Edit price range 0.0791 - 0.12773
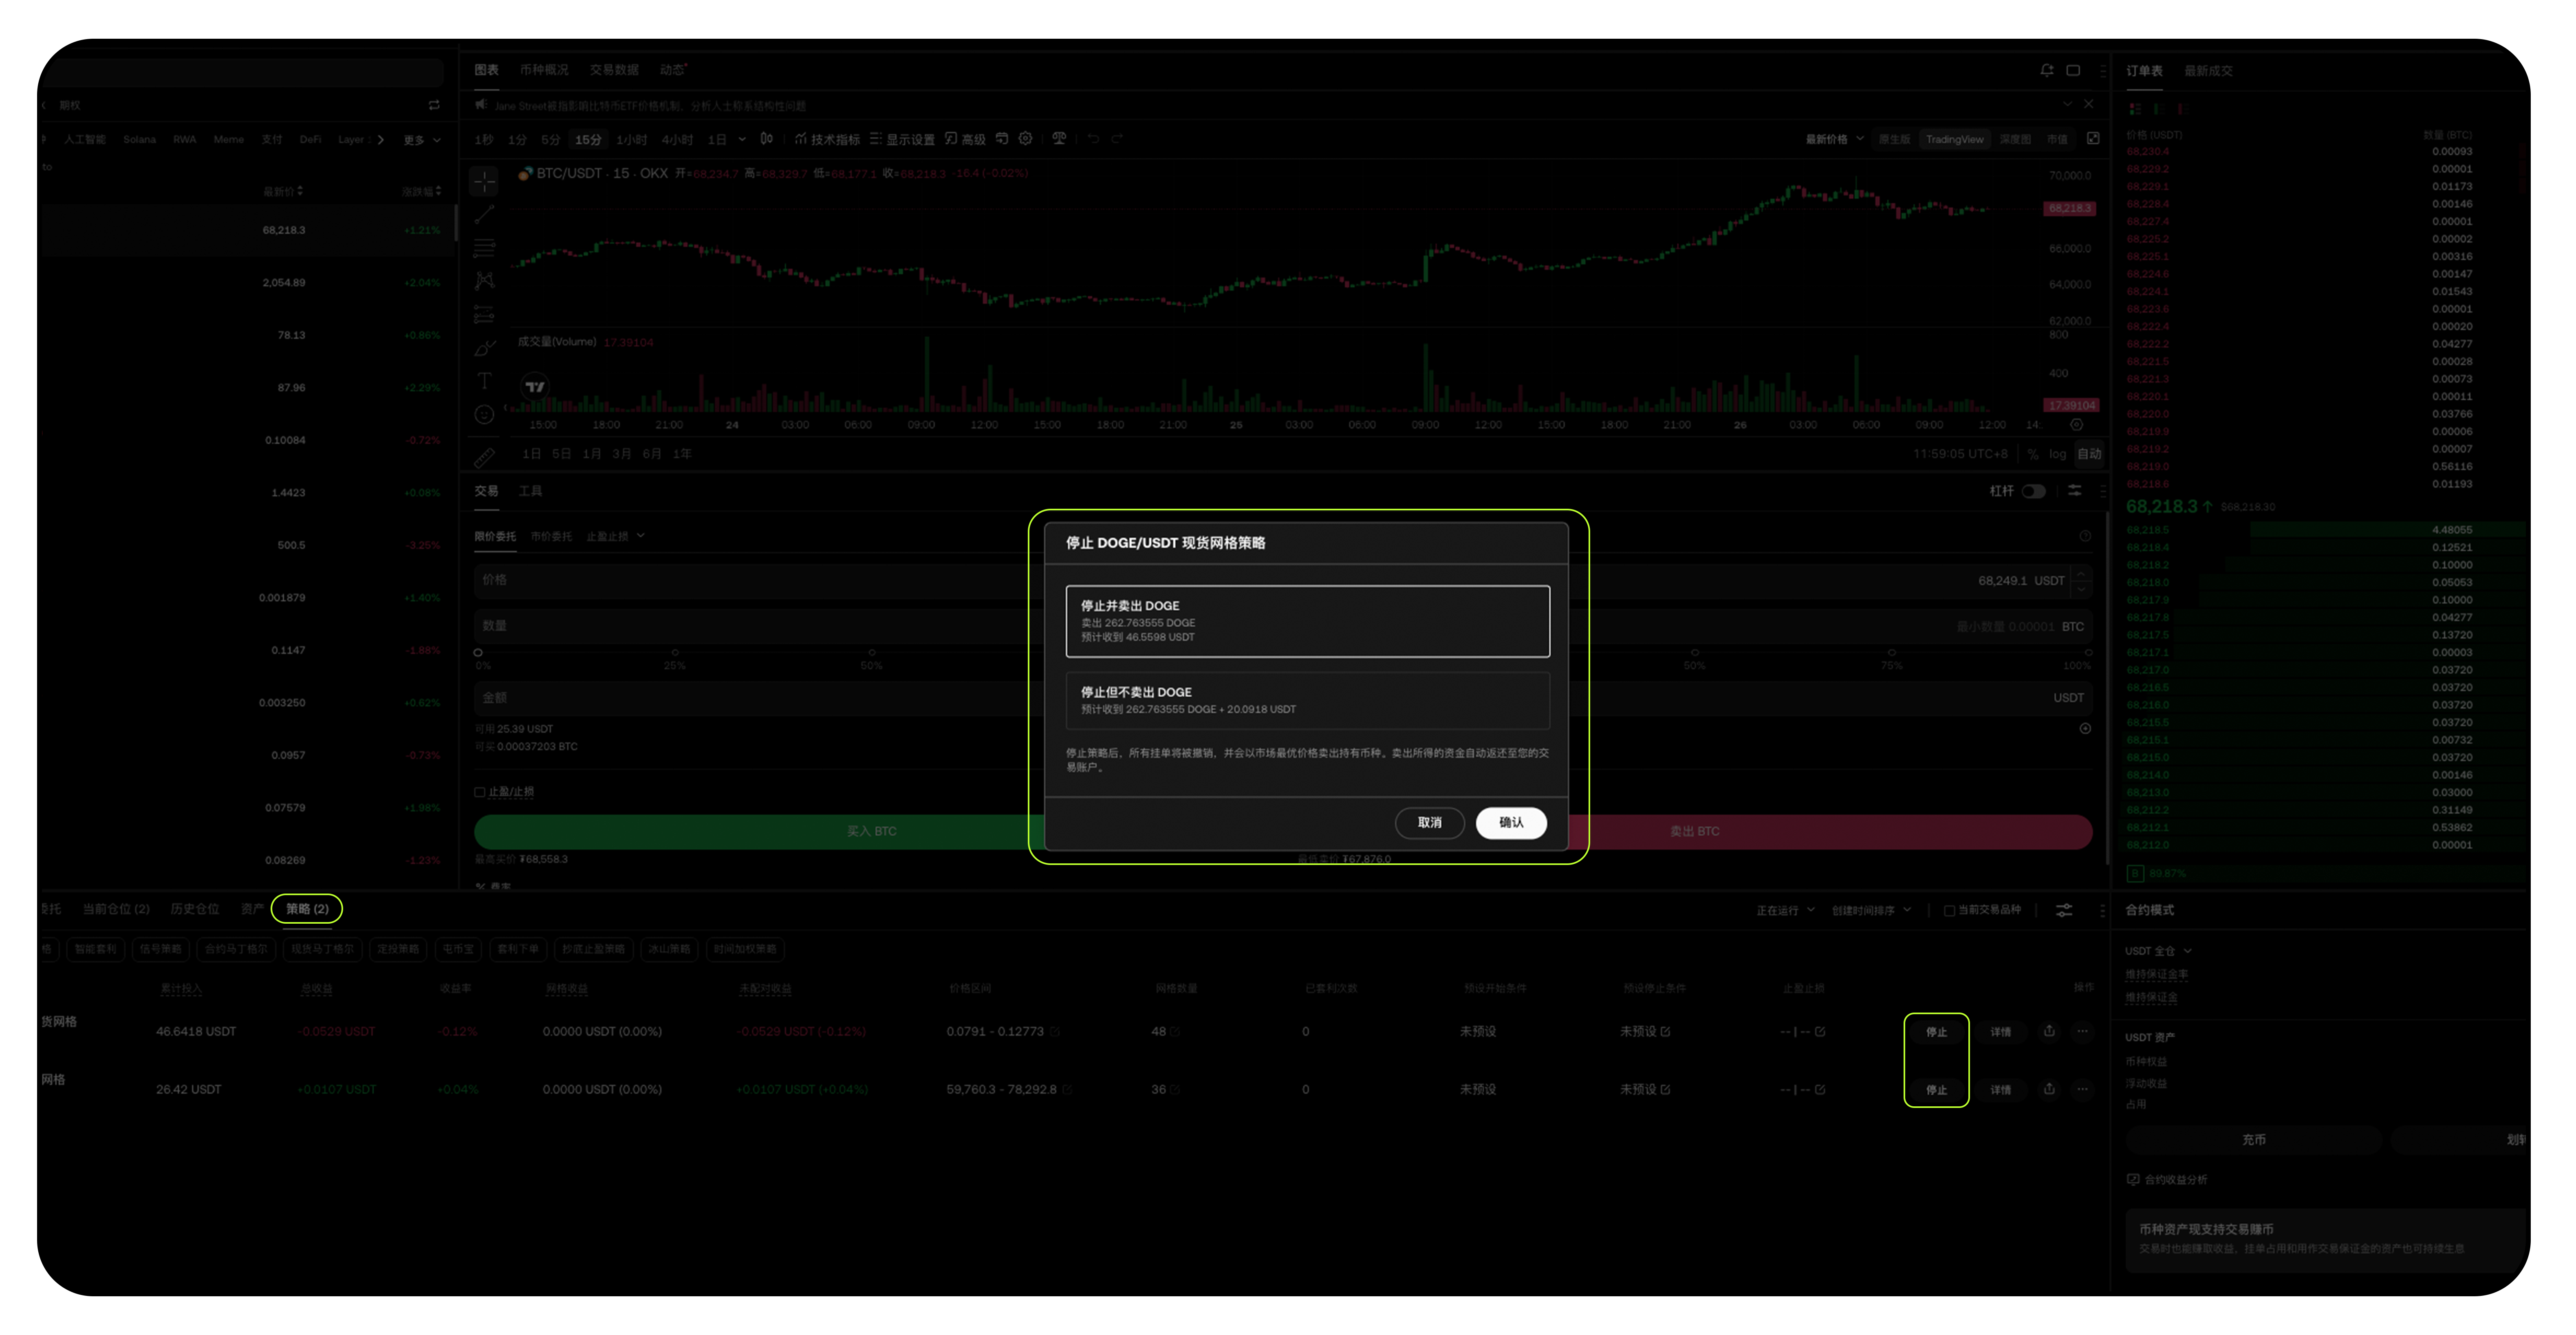The width and height of the screenshot is (2576, 1335). pos(1055,1032)
